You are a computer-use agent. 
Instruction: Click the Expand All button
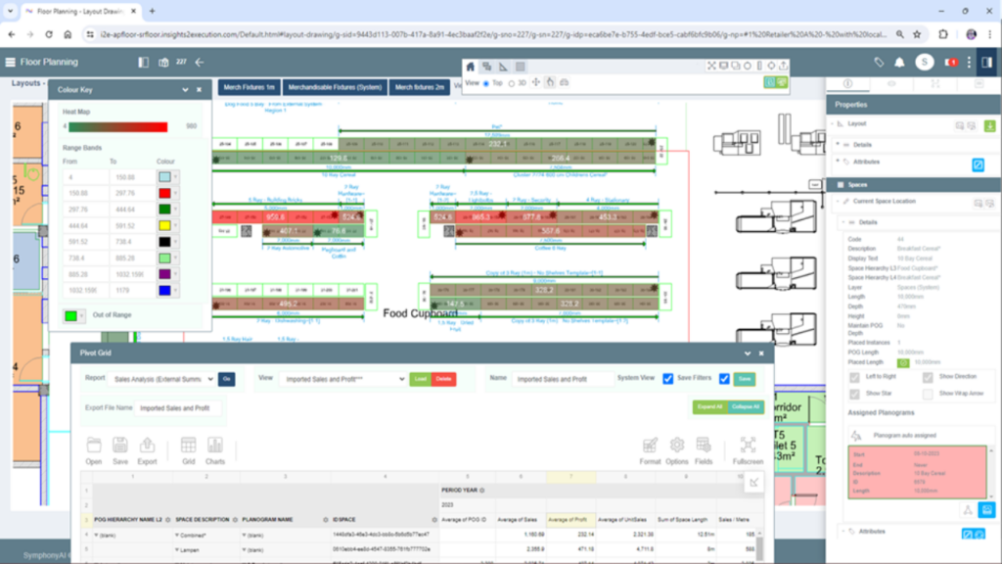coord(708,406)
